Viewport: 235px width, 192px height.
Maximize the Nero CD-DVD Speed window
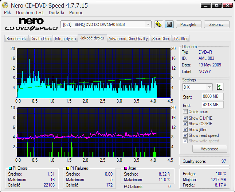pyautogui.click(x=216, y=5)
